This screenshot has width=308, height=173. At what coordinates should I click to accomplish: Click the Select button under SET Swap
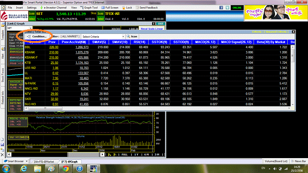coord(32,18)
